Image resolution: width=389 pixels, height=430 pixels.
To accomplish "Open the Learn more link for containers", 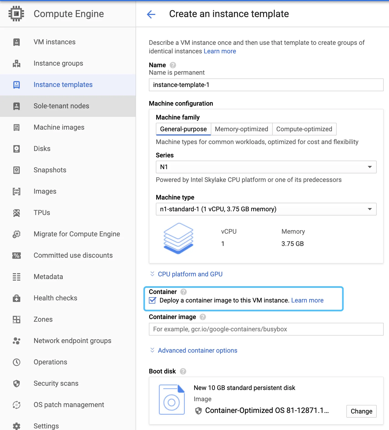I will point(307,300).
